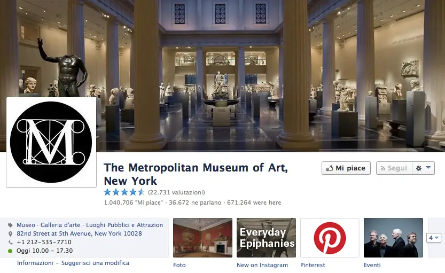
Task: Click the Informazioni link
Action: click(35, 263)
